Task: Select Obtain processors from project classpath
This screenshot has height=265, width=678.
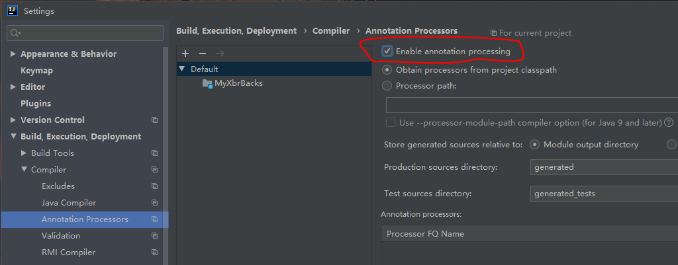Action: [387, 69]
